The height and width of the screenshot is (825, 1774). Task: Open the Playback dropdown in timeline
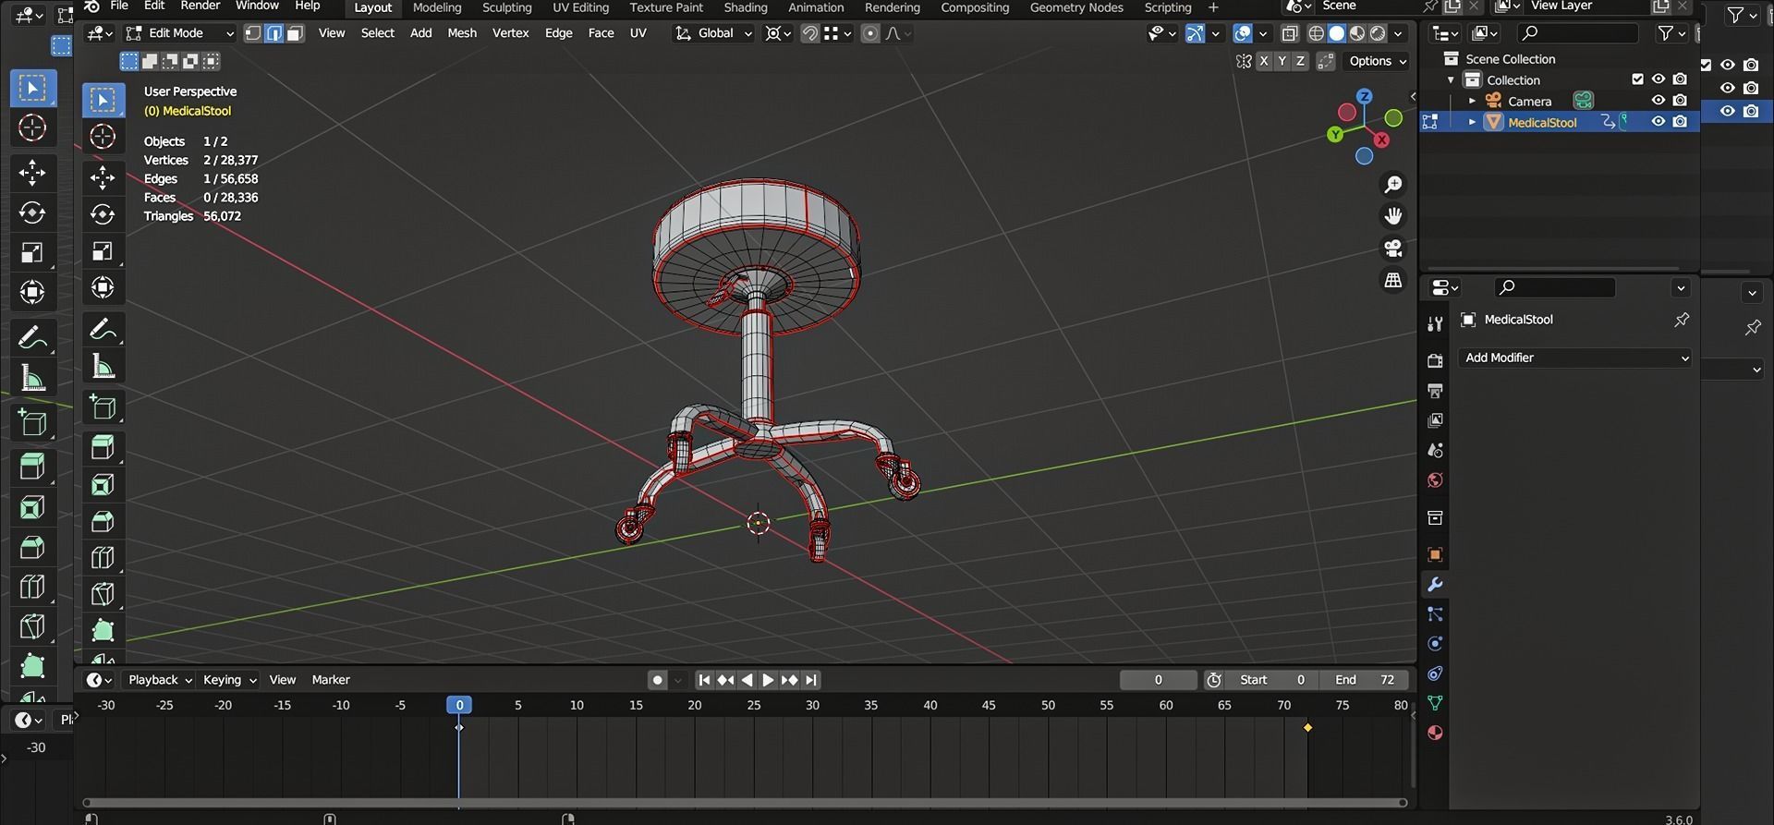click(159, 680)
